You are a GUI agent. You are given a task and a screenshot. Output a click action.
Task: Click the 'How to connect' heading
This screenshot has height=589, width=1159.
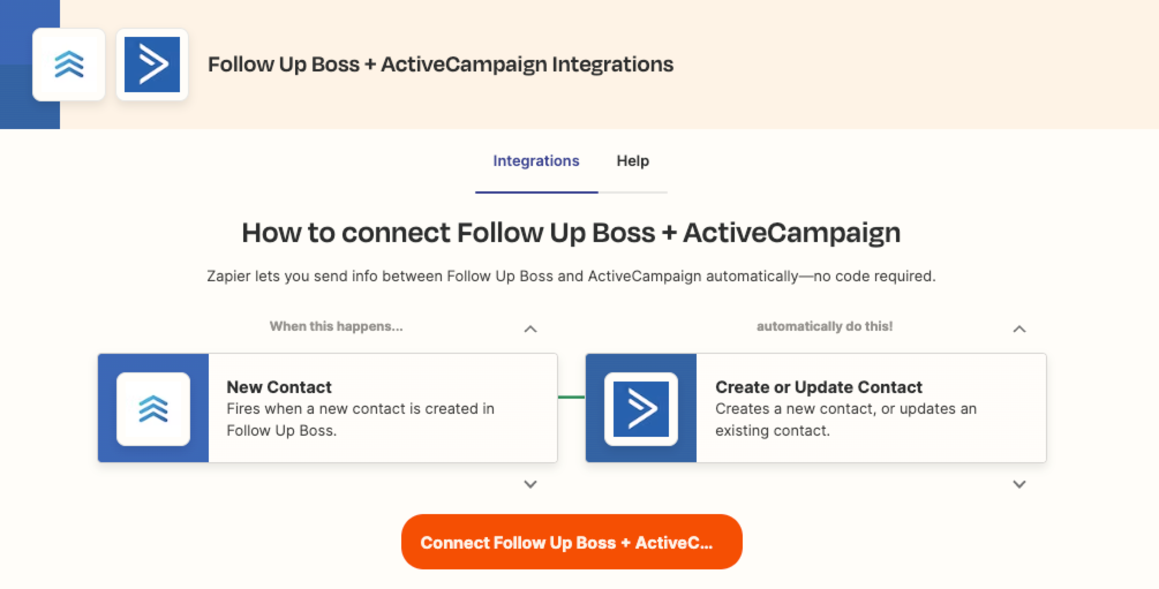pos(571,233)
